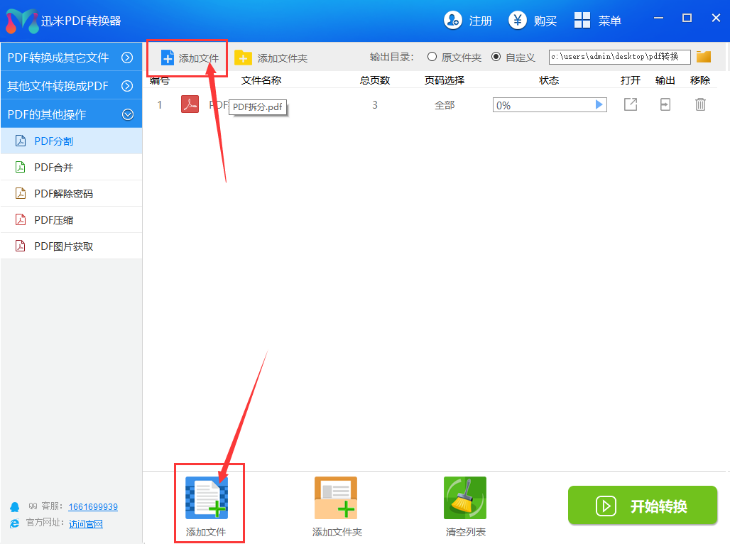Image resolution: width=730 pixels, height=544 pixels.
Task: Select PDF压缩 in the sidebar
Action: pos(54,220)
